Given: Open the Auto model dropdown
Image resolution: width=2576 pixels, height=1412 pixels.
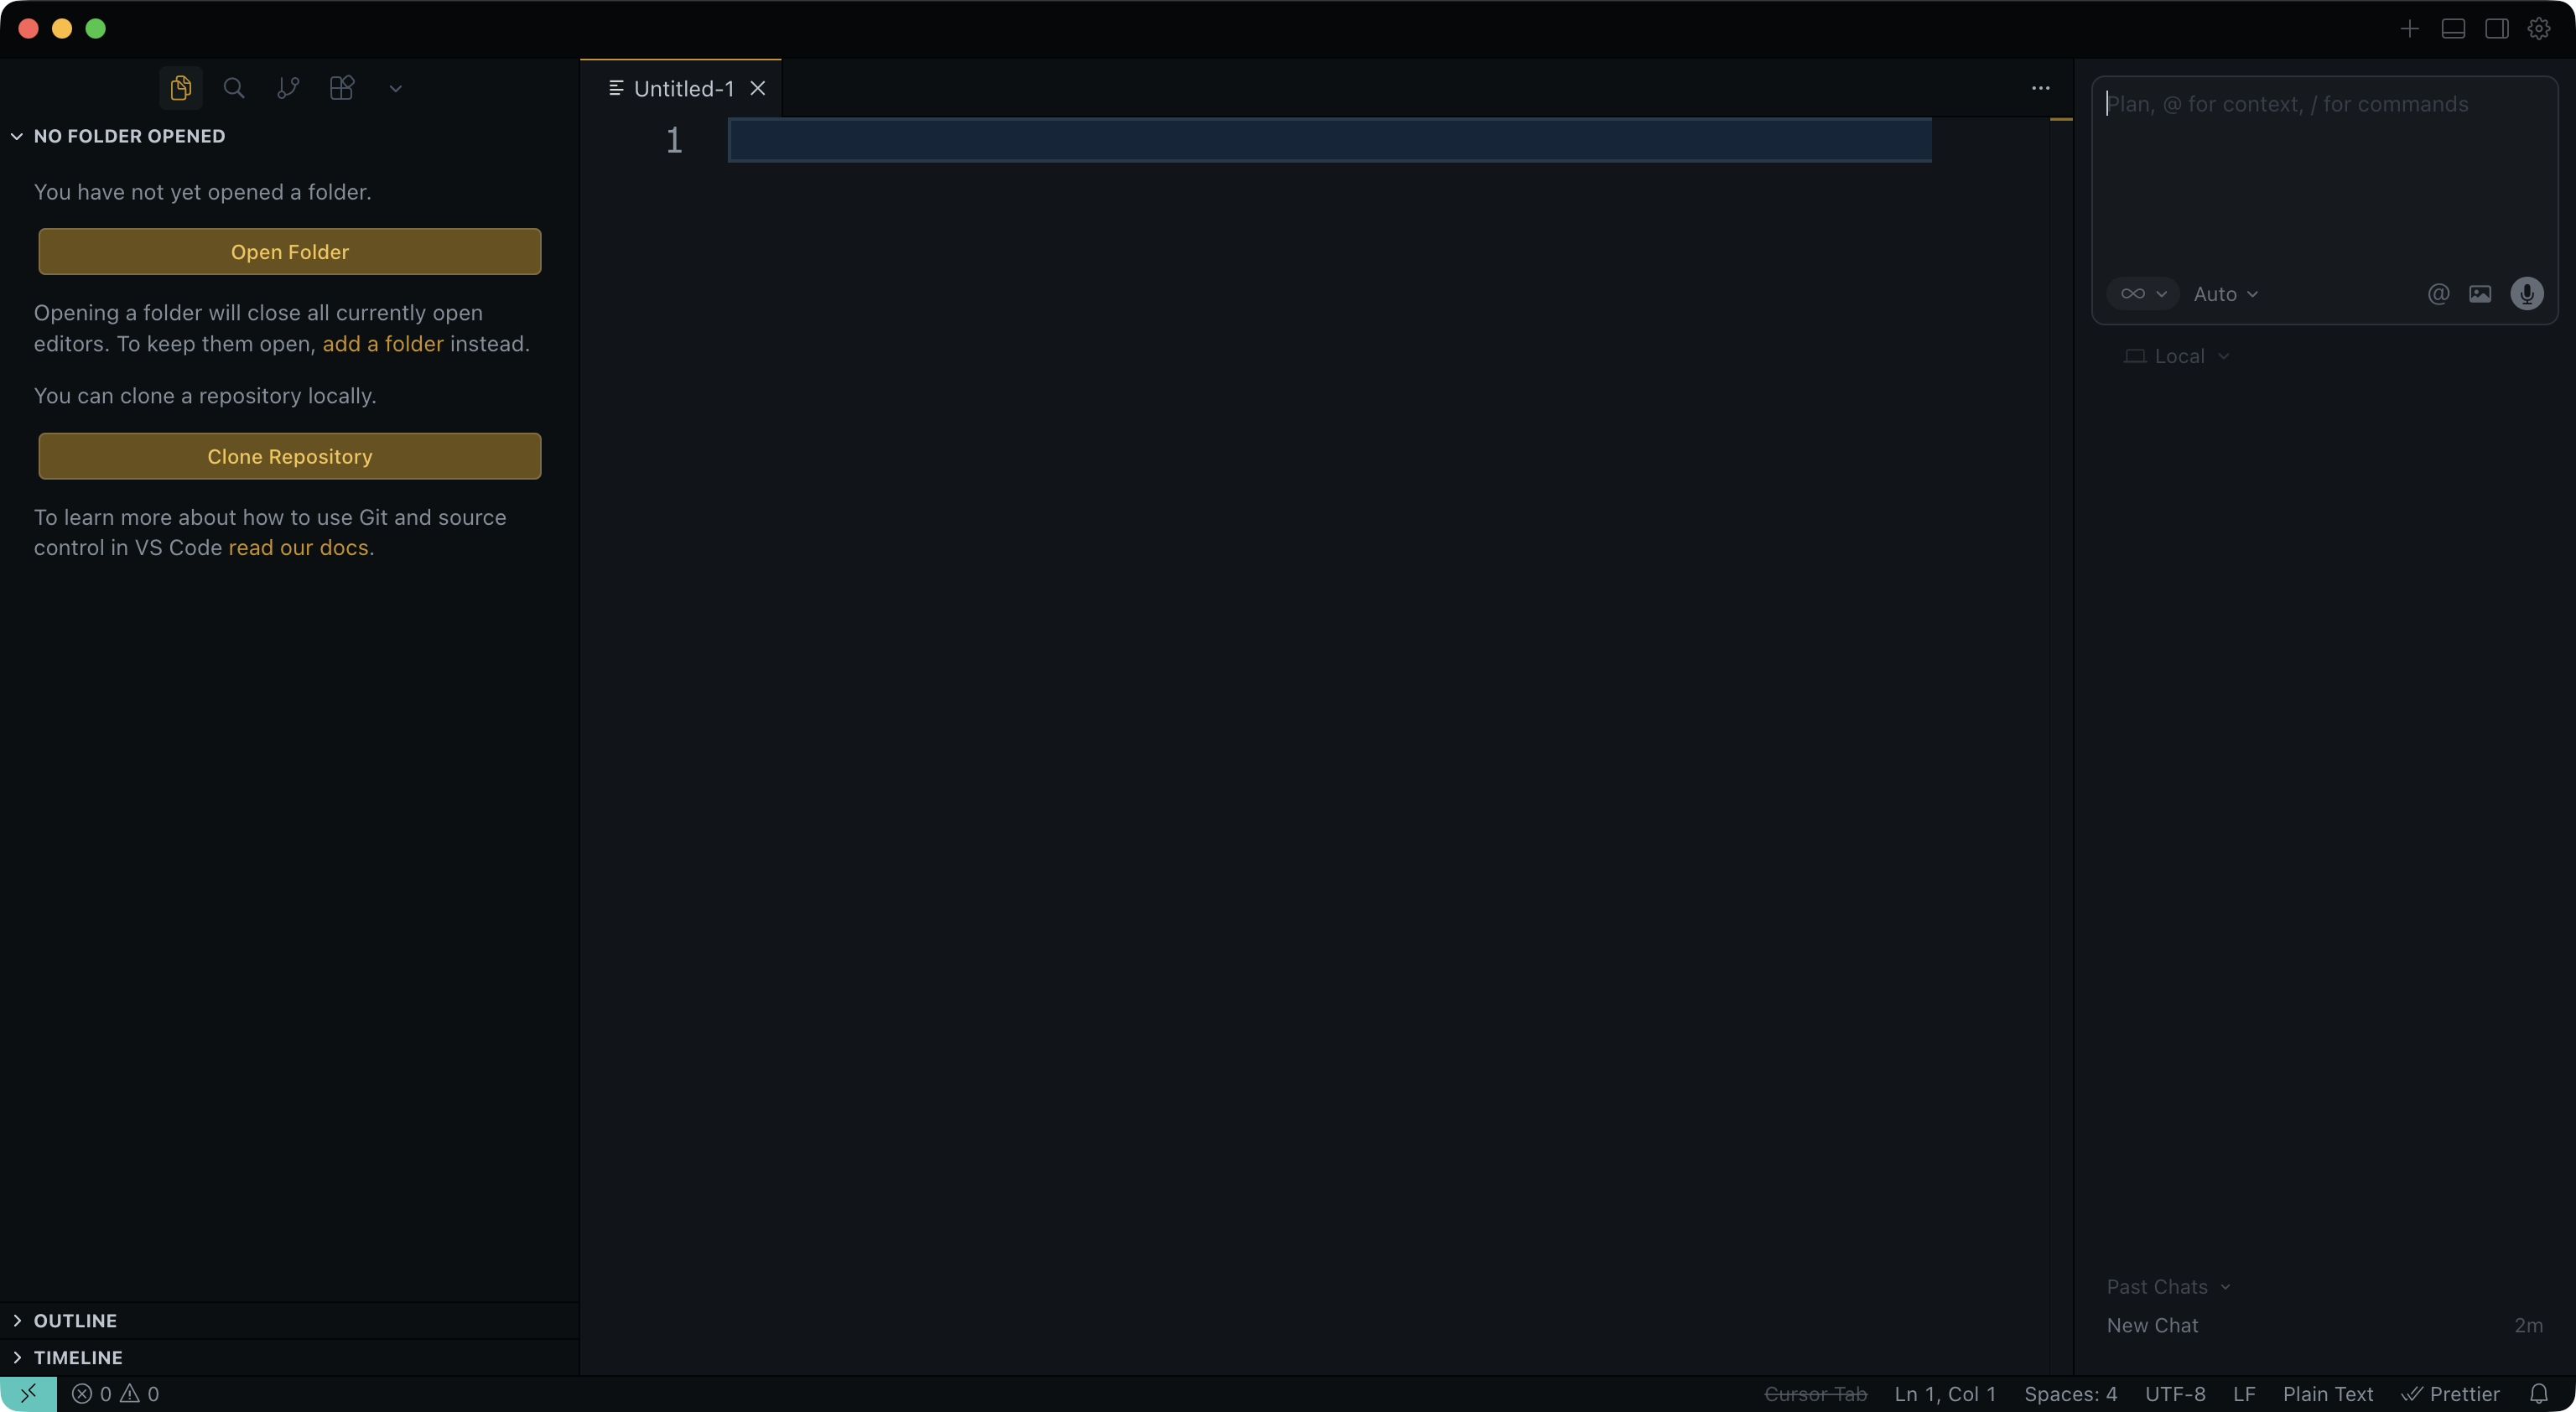Looking at the screenshot, I should pyautogui.click(x=2225, y=294).
